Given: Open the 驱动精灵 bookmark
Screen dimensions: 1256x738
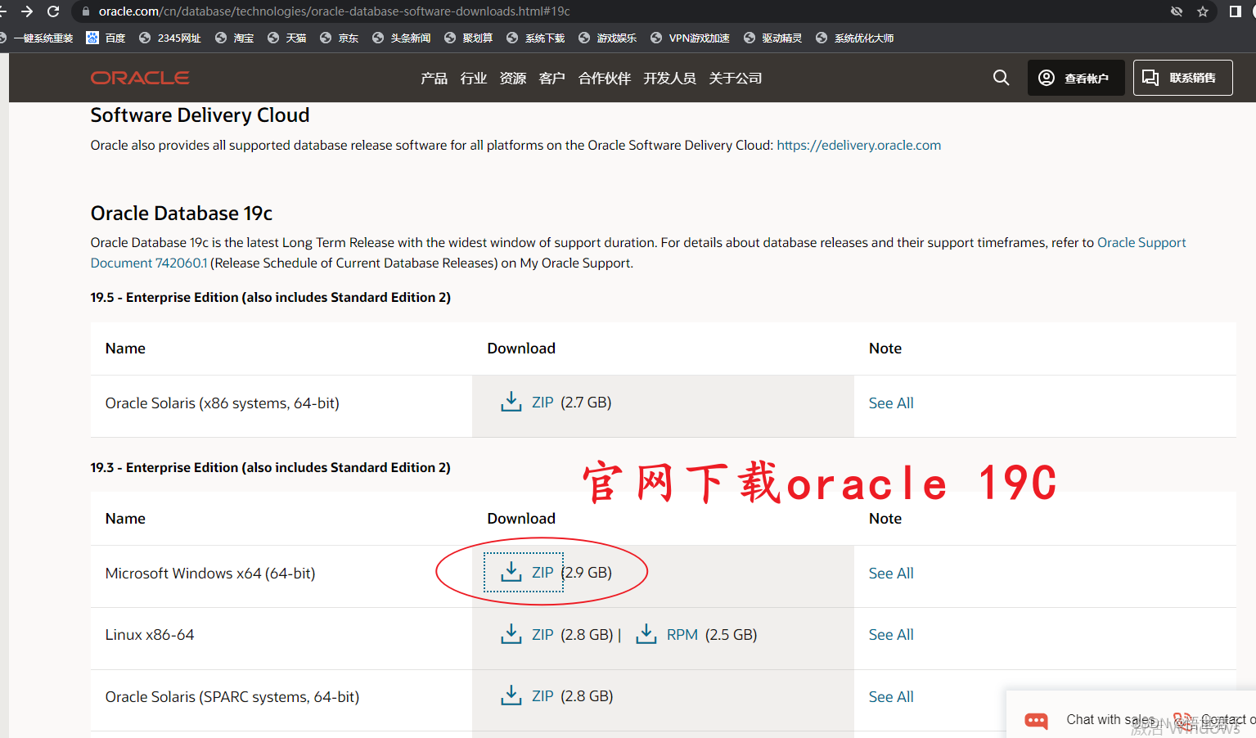Looking at the screenshot, I should (773, 38).
